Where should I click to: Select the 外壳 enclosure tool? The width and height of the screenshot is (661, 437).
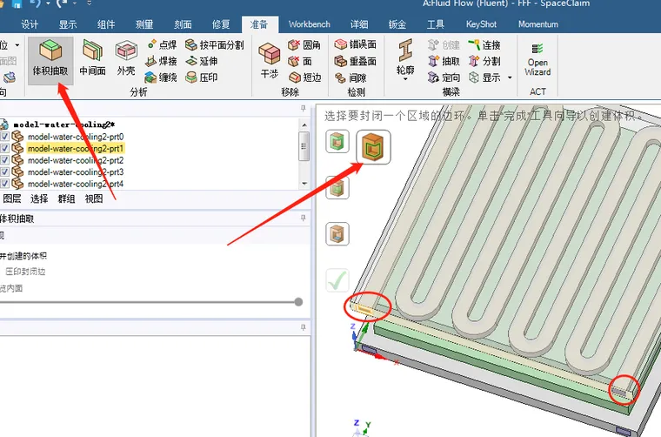point(126,58)
